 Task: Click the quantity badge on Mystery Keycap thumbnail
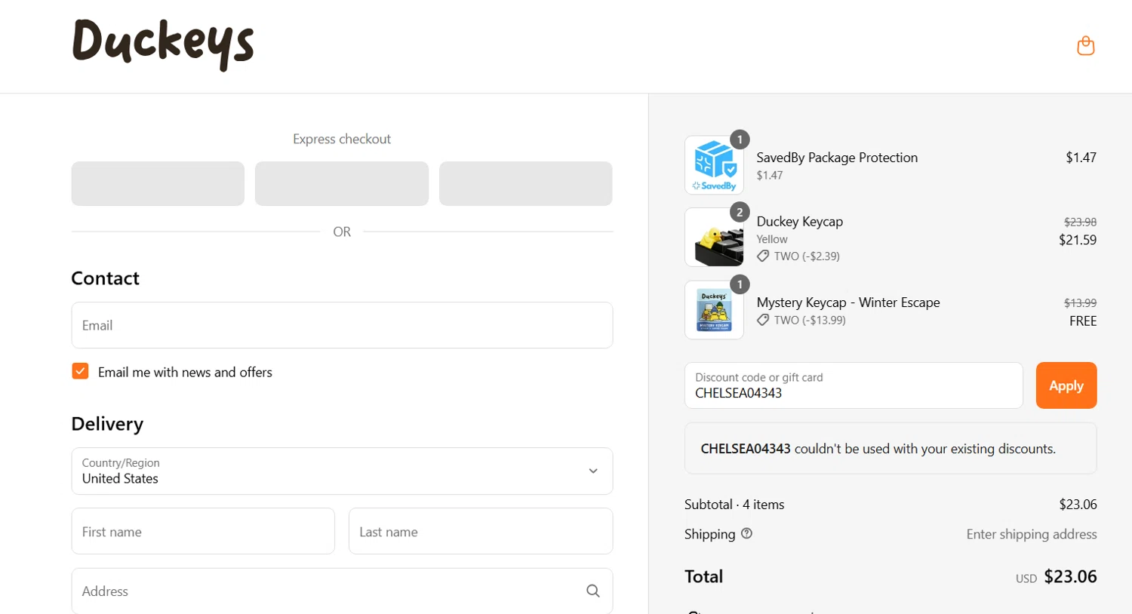coord(740,284)
